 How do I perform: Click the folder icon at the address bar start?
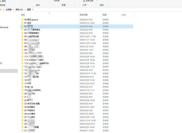pyautogui.click(x=1, y=9)
